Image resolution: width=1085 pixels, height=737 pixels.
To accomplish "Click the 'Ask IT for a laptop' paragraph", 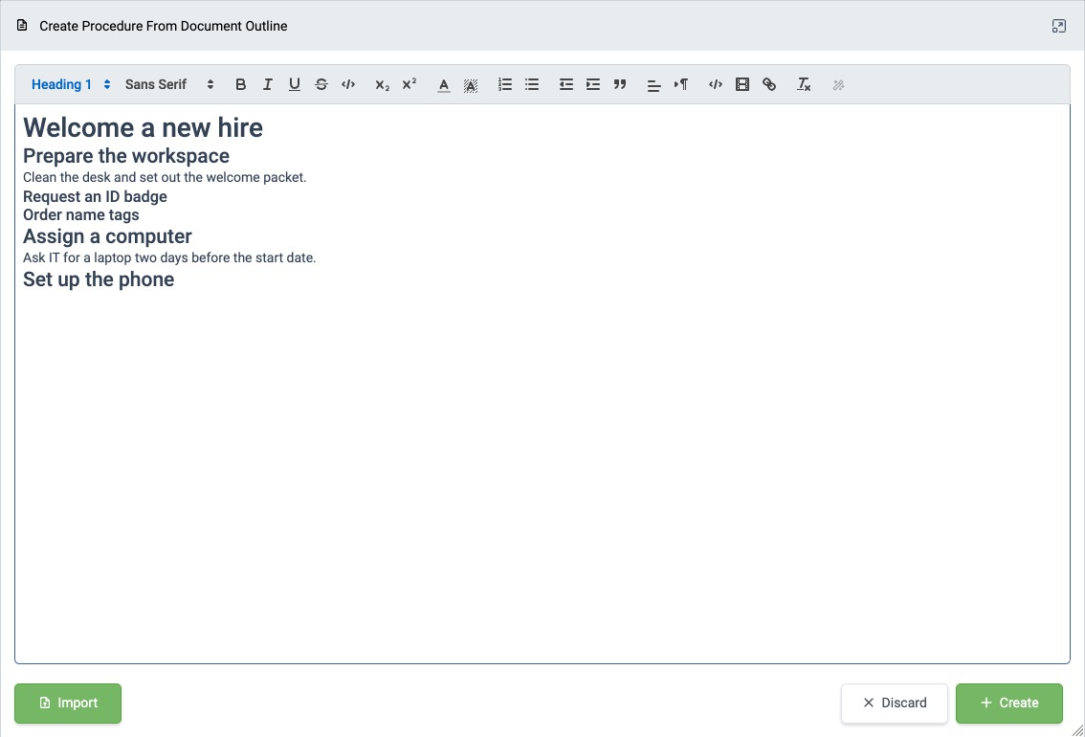I will [169, 257].
